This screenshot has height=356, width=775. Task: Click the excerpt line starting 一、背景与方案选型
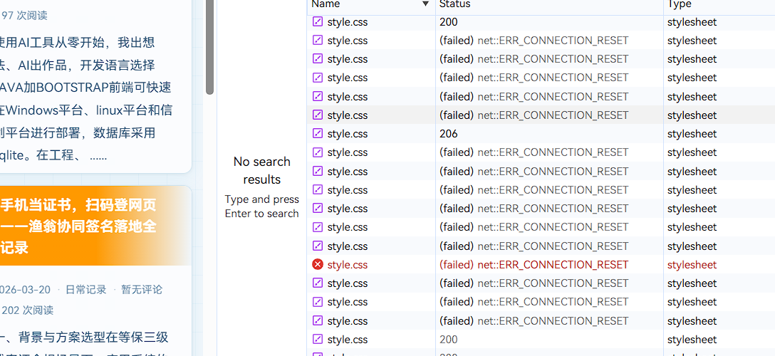(84, 337)
